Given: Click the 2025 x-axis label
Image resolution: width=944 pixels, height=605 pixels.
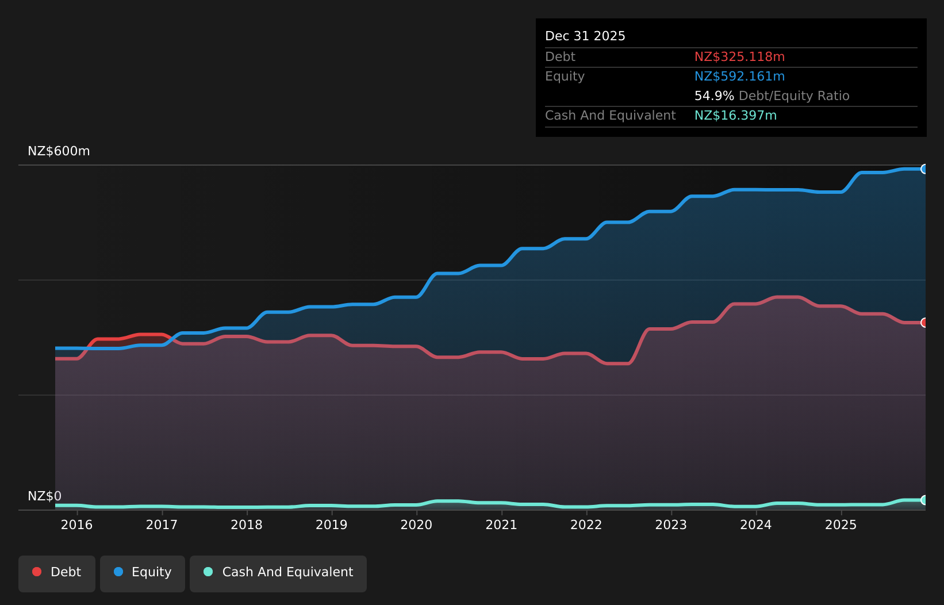Looking at the screenshot, I should (x=841, y=524).
